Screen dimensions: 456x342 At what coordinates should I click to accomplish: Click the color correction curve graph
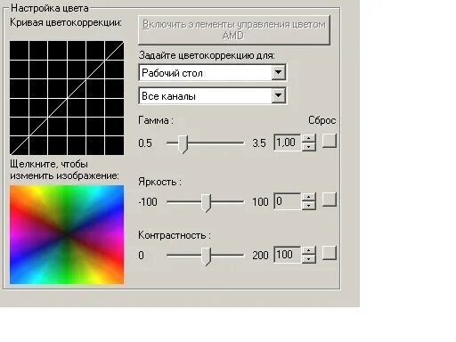[x=67, y=98]
